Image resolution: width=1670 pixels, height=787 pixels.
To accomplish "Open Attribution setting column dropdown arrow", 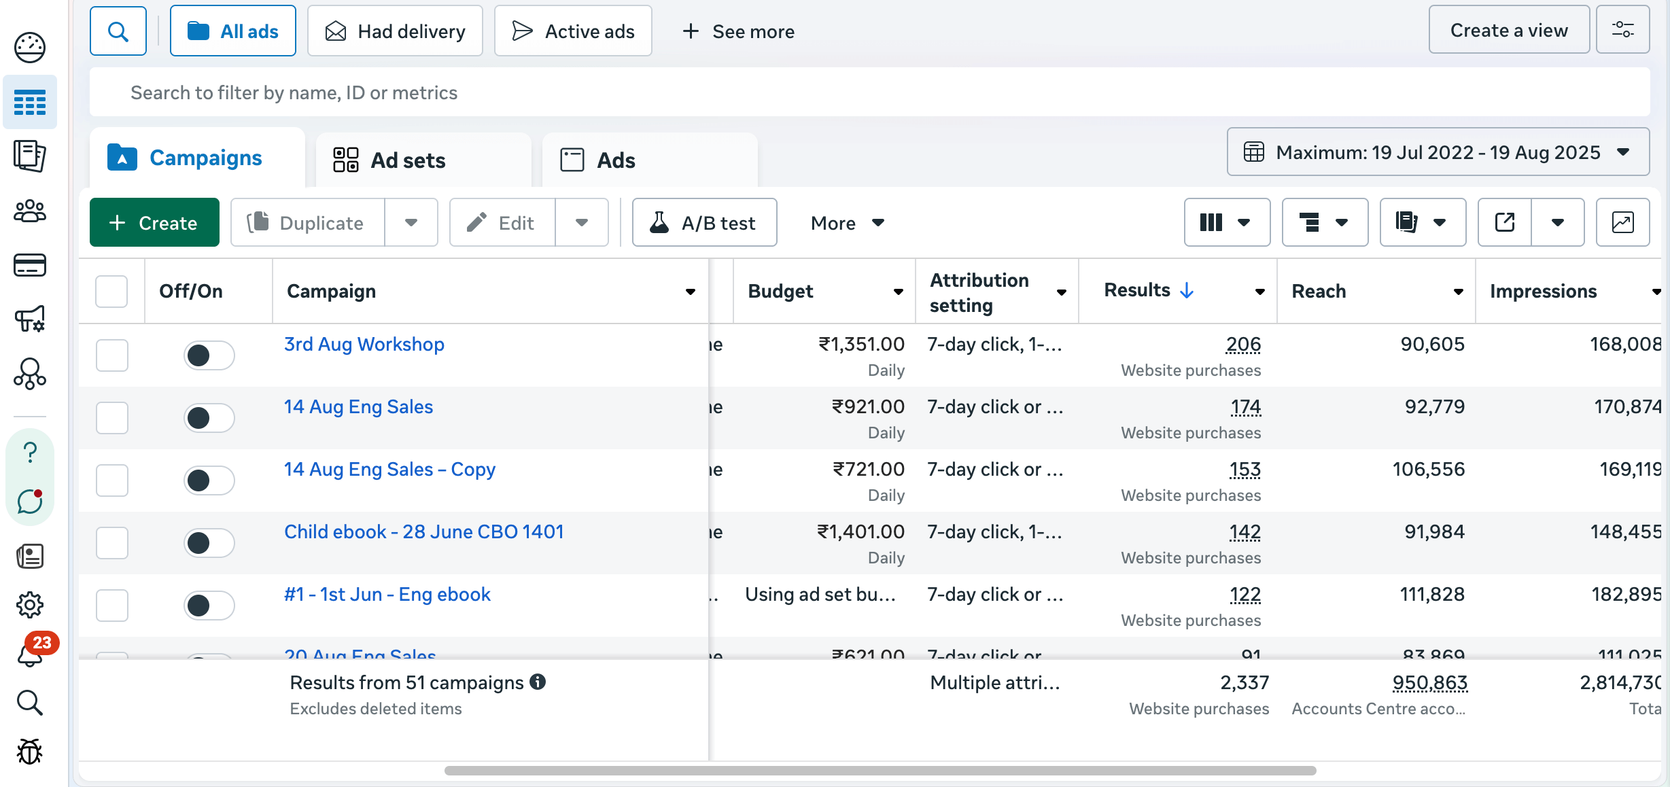I will 1061,292.
